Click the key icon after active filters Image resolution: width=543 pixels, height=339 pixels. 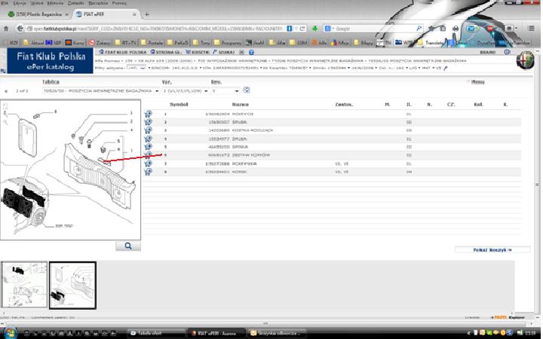point(446,68)
